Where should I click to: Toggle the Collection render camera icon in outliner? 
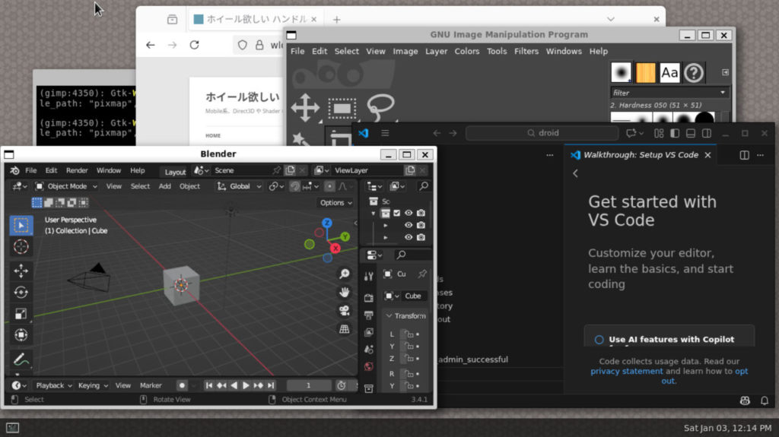click(x=421, y=213)
